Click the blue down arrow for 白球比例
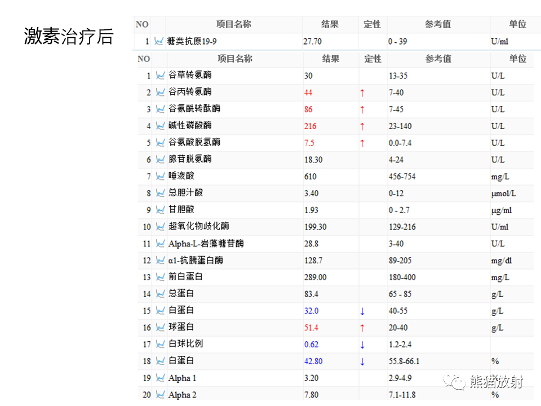The height and width of the screenshot is (406, 541). tap(362, 345)
